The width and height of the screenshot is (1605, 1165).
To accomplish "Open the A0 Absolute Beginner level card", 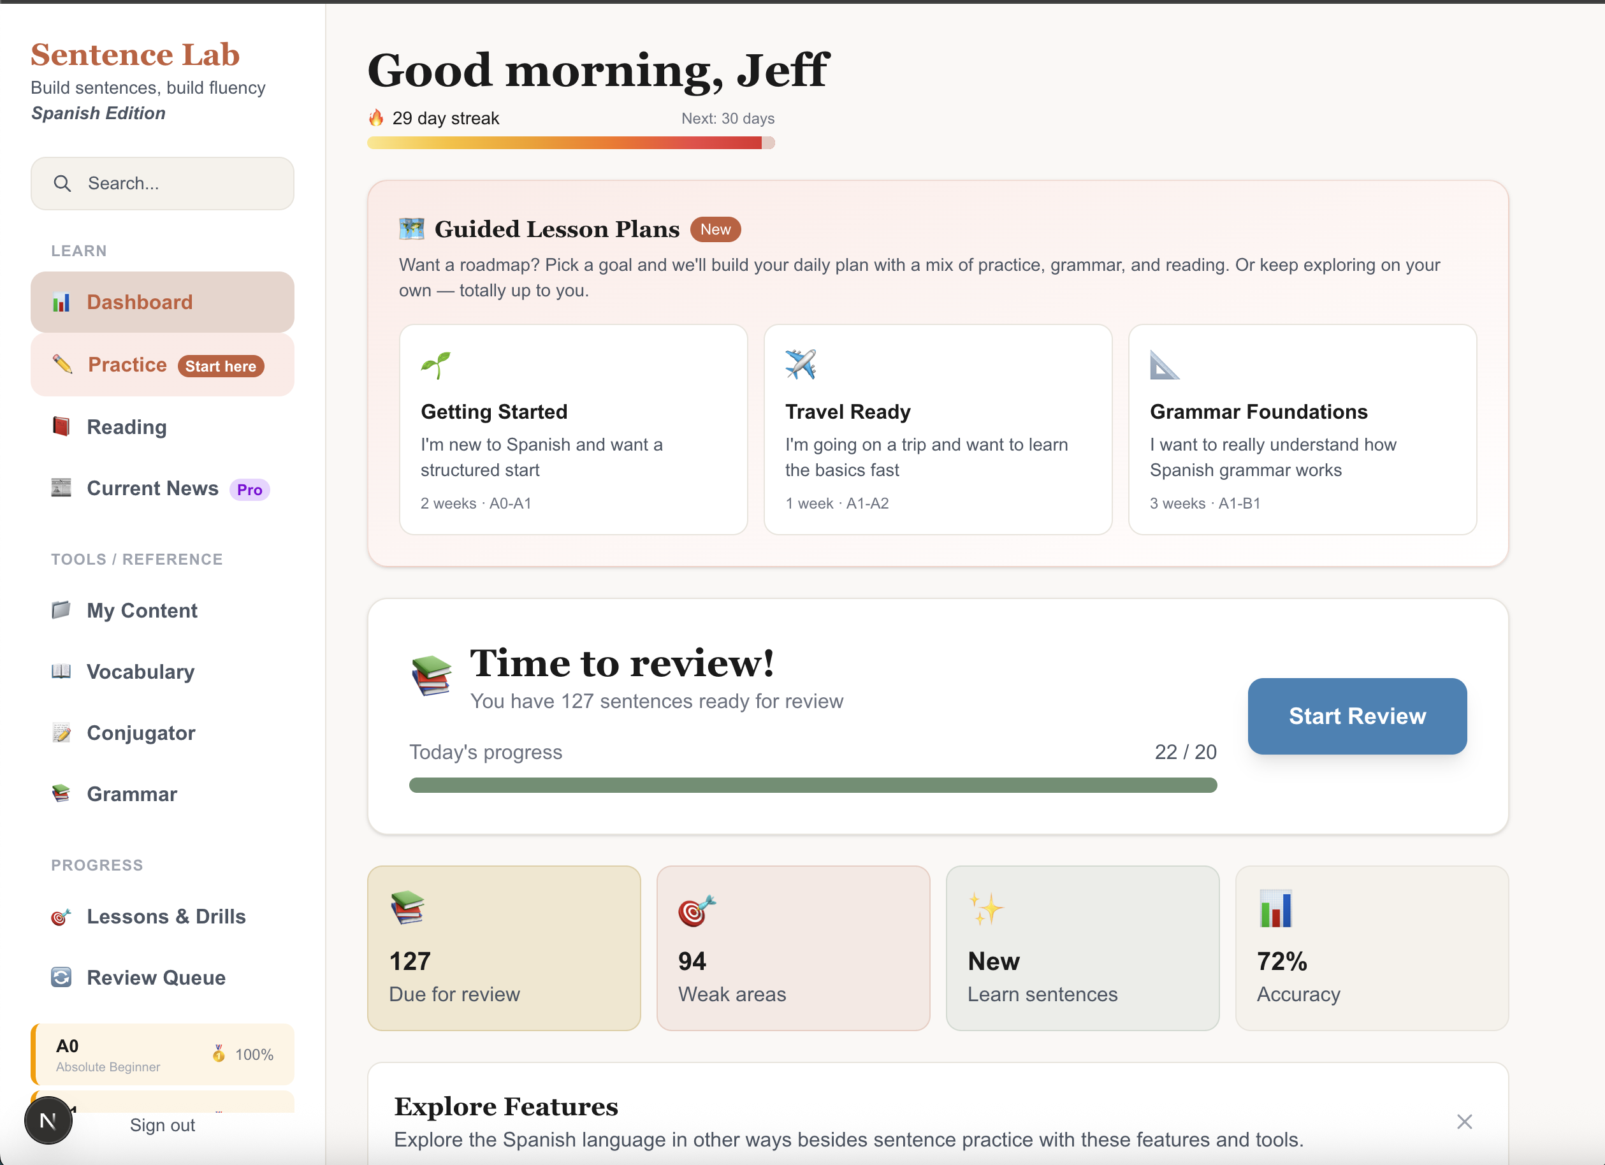I will coord(162,1054).
